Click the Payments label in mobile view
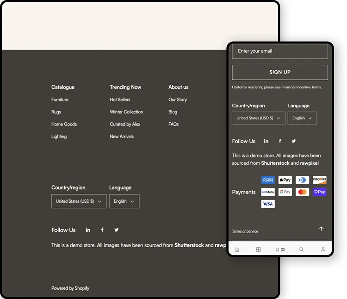This screenshot has height=299, width=347. pos(244,192)
